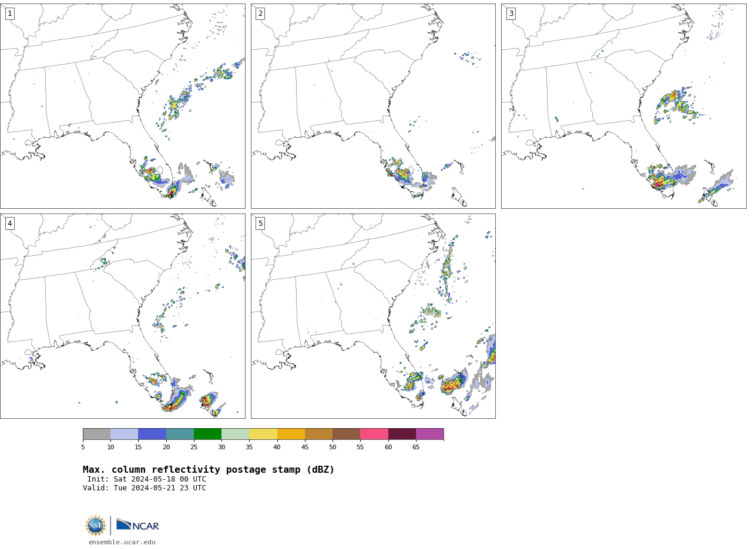Open ensemble member 1 reflectivity map
Image resolution: width=752 pixels, height=549 pixels.
coord(123,106)
